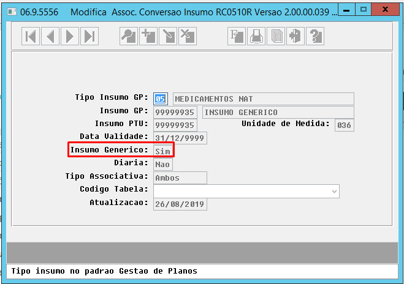Viewport: 404px width, 284px height.
Task: Click the MEDICAMENTOS NAT description field
Action: (264, 99)
